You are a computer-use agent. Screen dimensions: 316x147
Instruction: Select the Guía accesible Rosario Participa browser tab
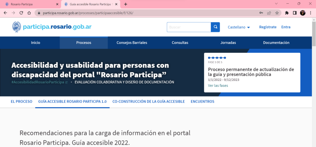click(90, 4)
